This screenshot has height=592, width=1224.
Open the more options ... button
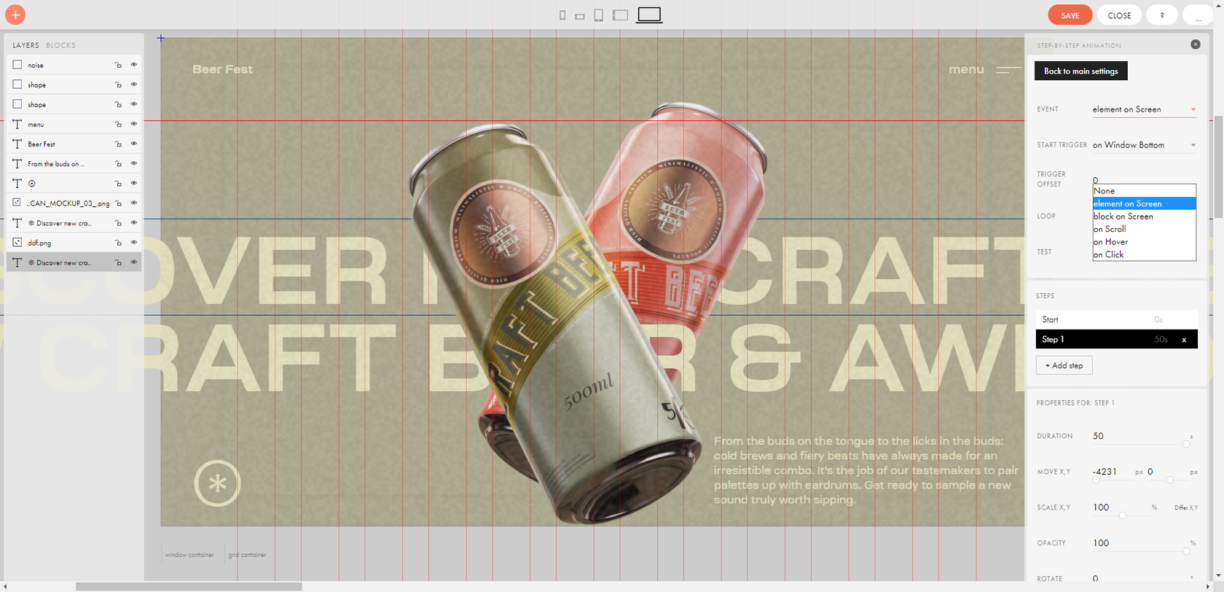(1198, 15)
